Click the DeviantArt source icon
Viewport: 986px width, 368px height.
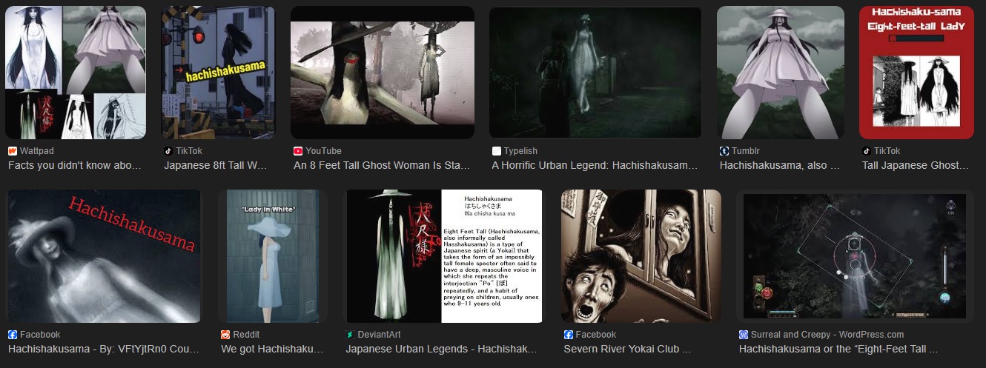(x=351, y=335)
